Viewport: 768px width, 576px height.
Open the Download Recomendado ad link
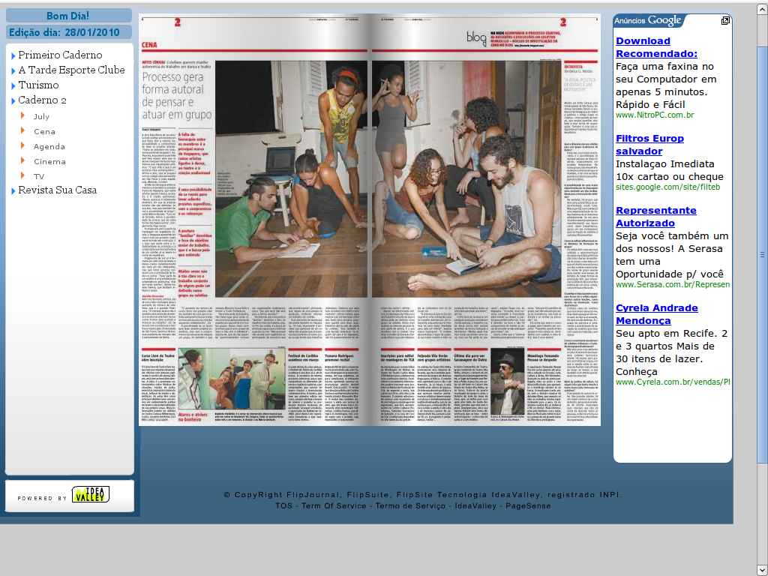click(x=656, y=47)
